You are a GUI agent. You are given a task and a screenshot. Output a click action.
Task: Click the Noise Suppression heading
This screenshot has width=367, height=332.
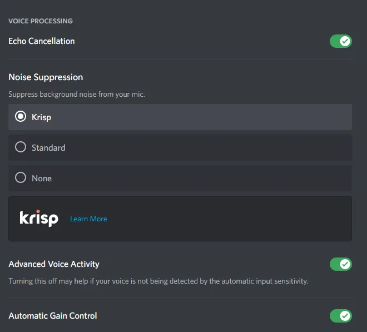(x=46, y=77)
